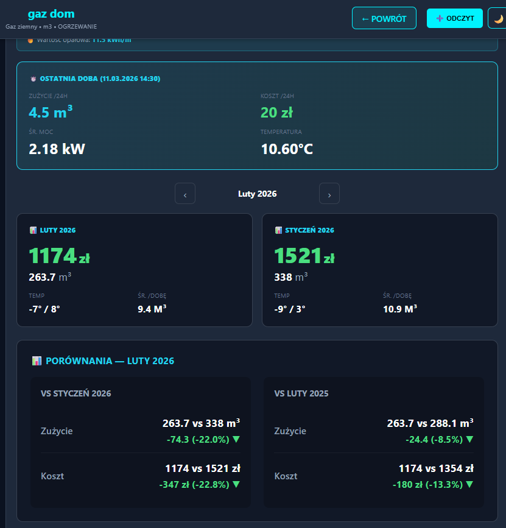Select the VS STYCZEŃ 2026 comparison panel
This screenshot has height=528, width=506.
[140, 442]
